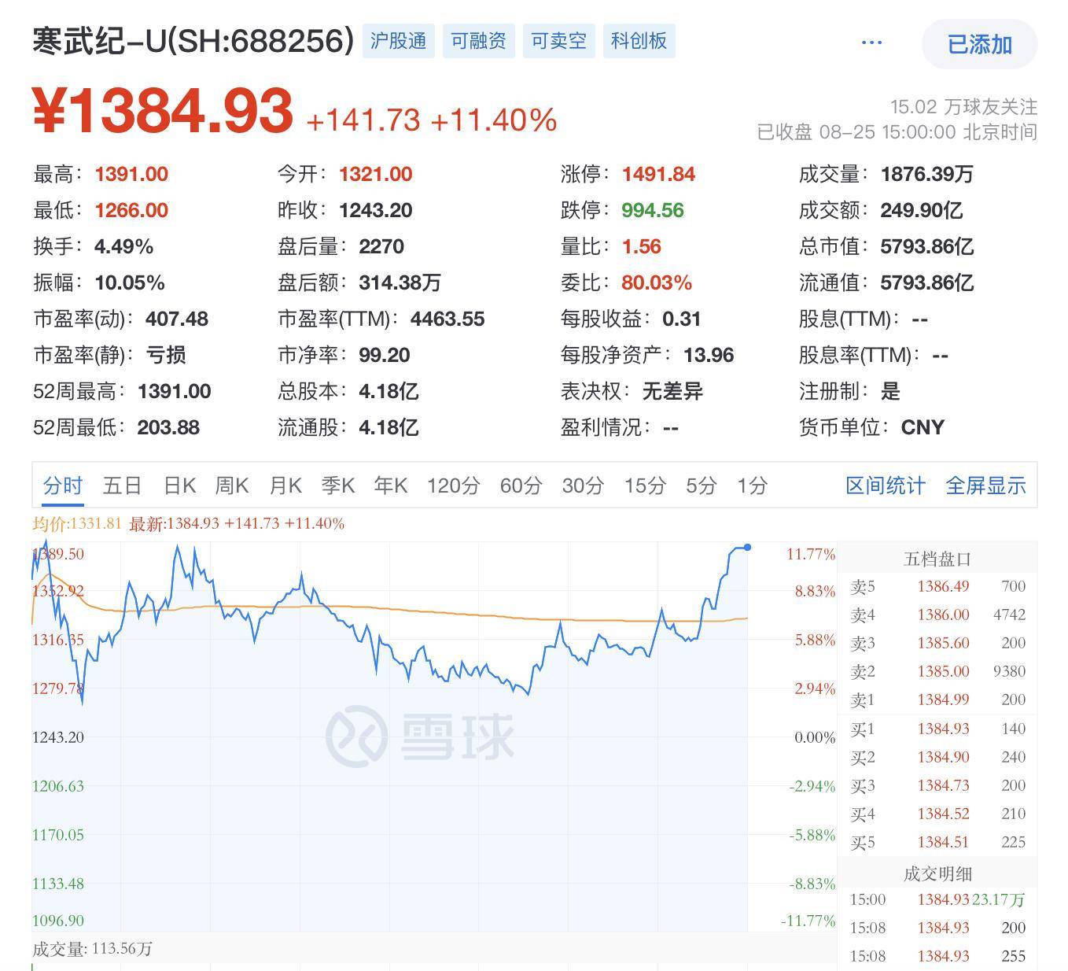Select the 分时 intraday chart tab
This screenshot has width=1068, height=971.
(62, 485)
